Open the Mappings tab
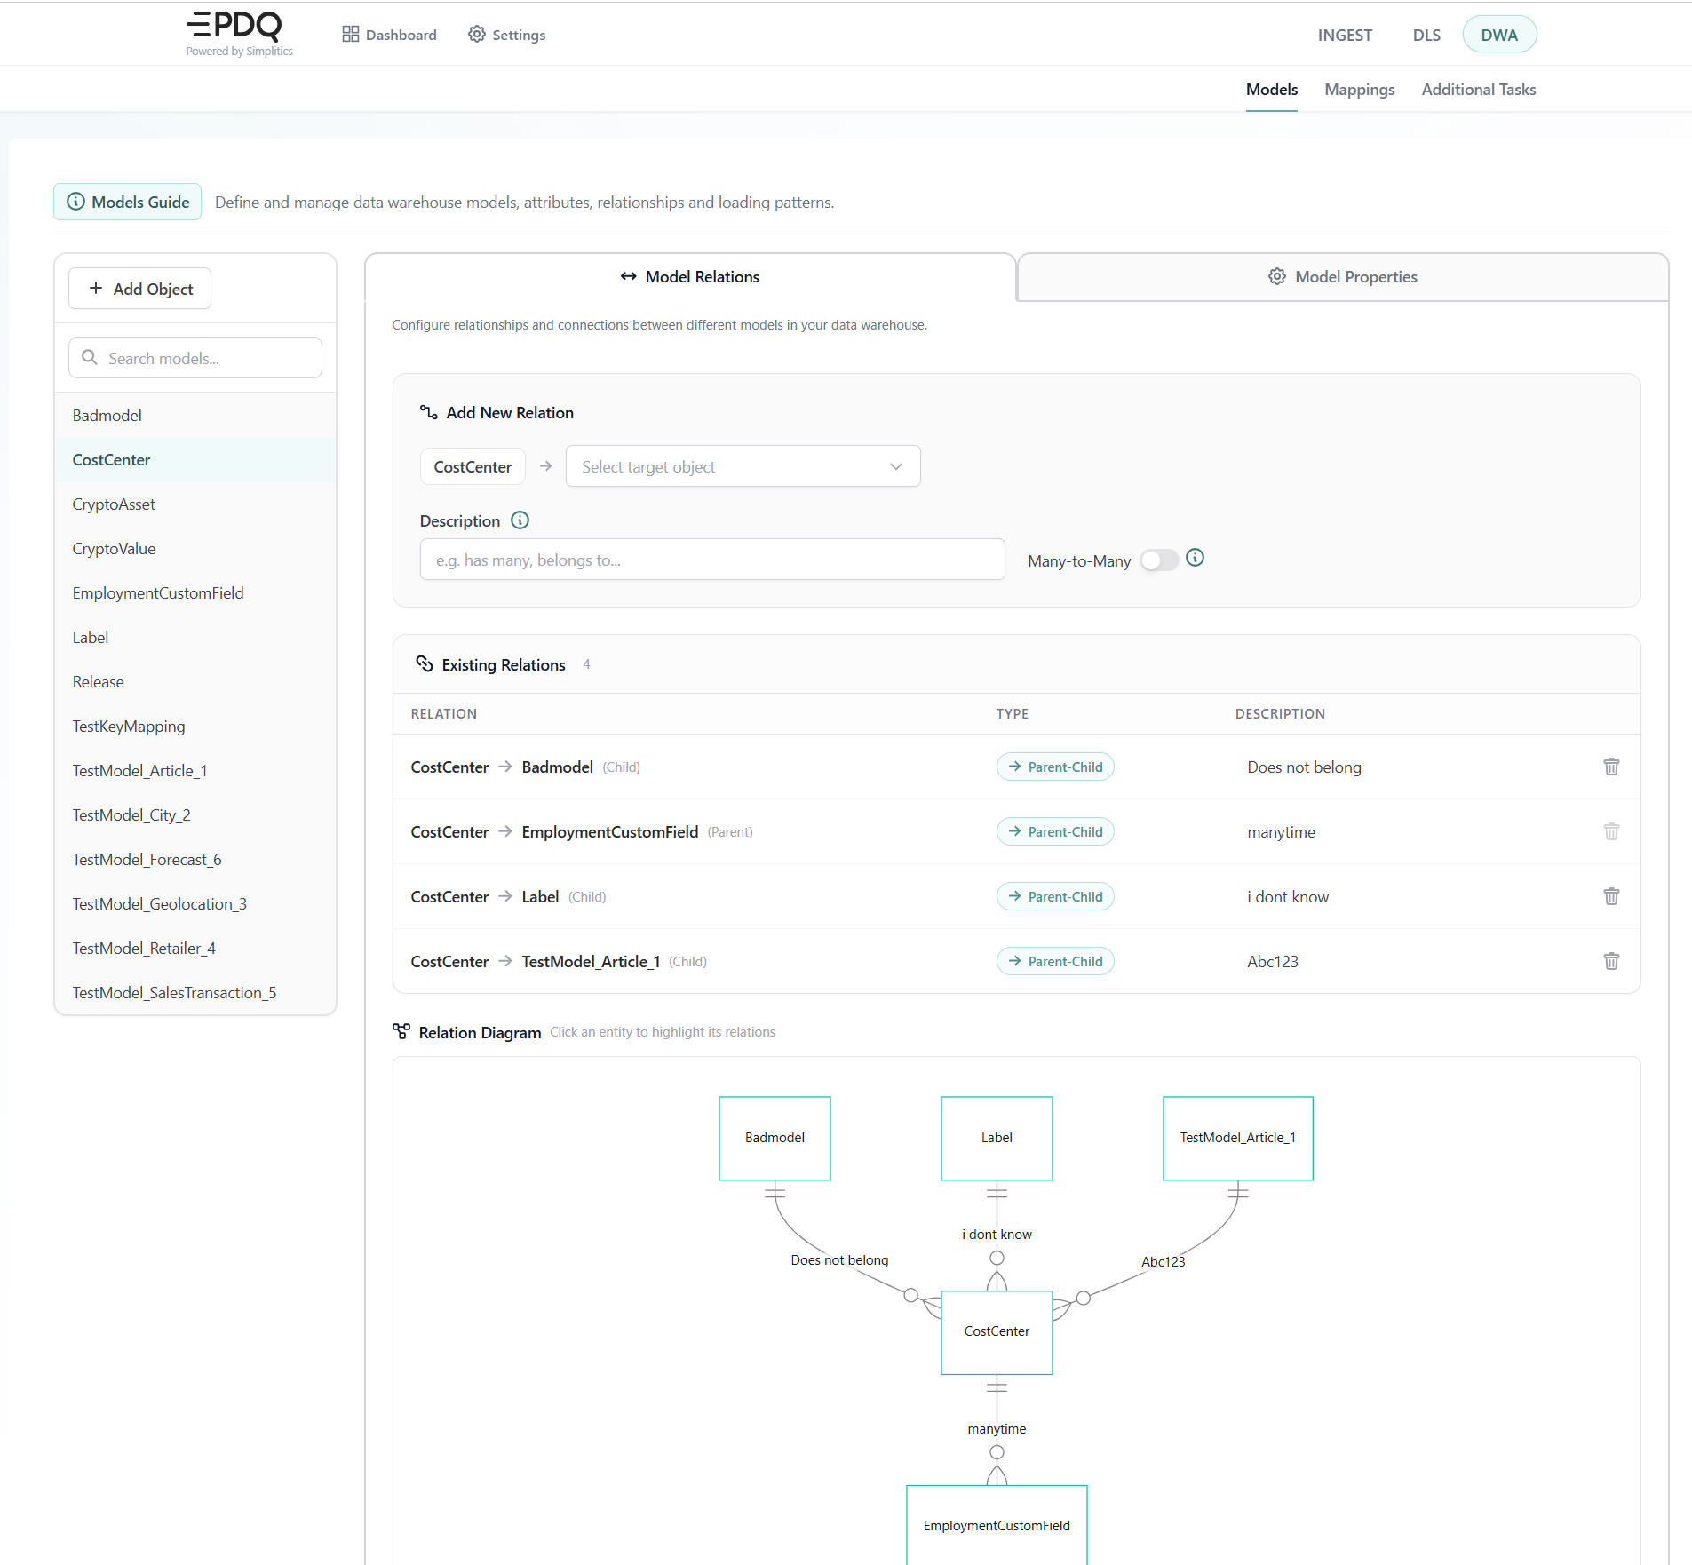This screenshot has height=1565, width=1692. [1359, 90]
